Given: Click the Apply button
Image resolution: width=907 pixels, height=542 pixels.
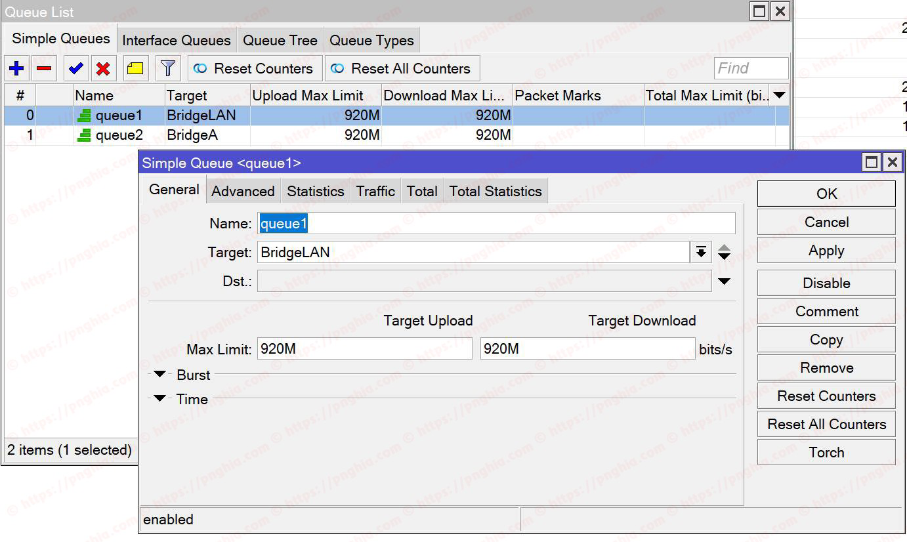Looking at the screenshot, I should (826, 251).
